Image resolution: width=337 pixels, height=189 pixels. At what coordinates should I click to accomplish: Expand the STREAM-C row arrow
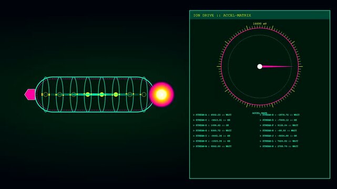point(194,120)
